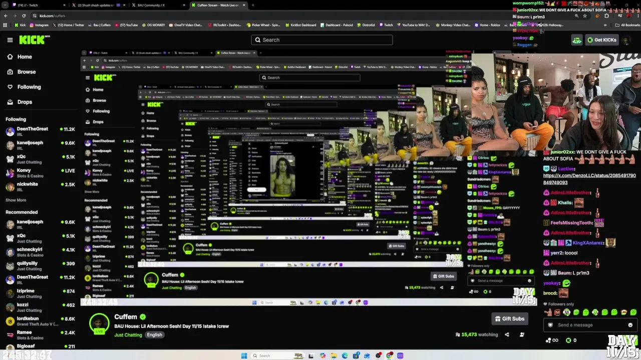Open the YouTube bookmark
This screenshot has width=641, height=360.
[x=126, y=25]
